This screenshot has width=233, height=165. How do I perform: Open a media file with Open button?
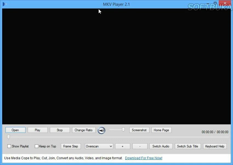point(15,130)
